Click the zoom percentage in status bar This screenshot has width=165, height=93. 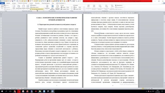(152, 89)
